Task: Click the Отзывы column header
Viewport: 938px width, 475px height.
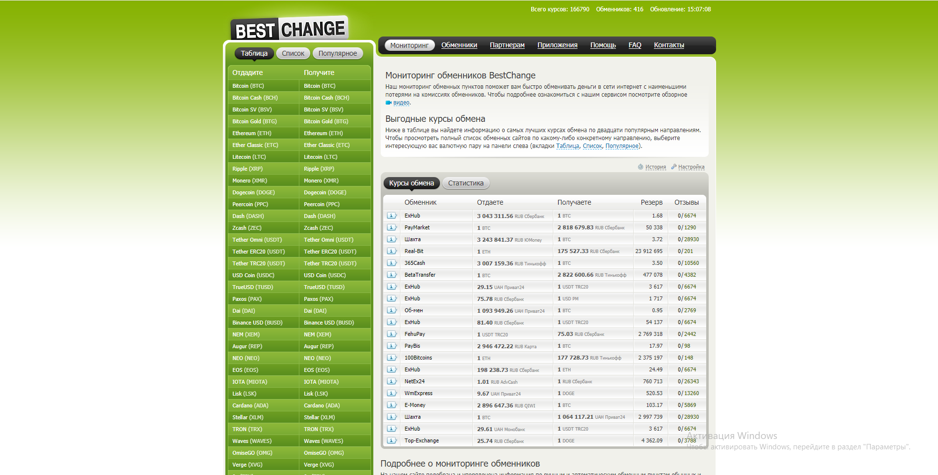Action: pos(686,202)
